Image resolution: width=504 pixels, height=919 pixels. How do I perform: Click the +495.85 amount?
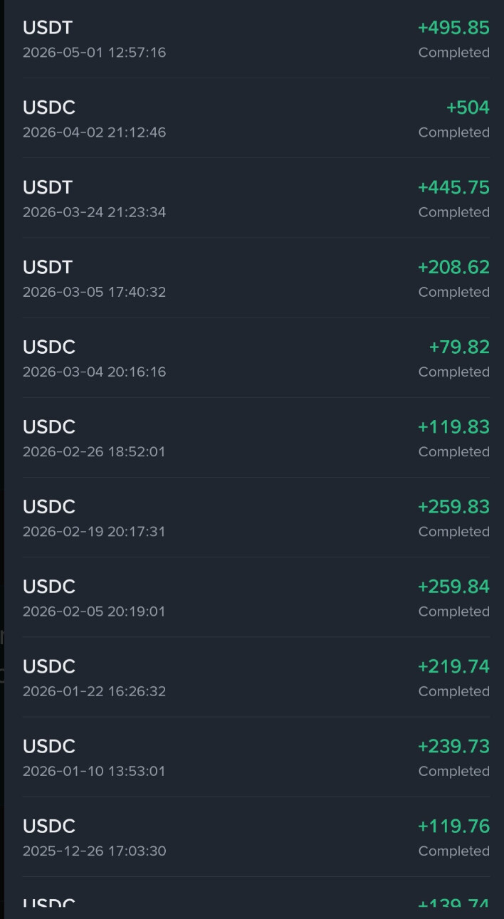453,28
